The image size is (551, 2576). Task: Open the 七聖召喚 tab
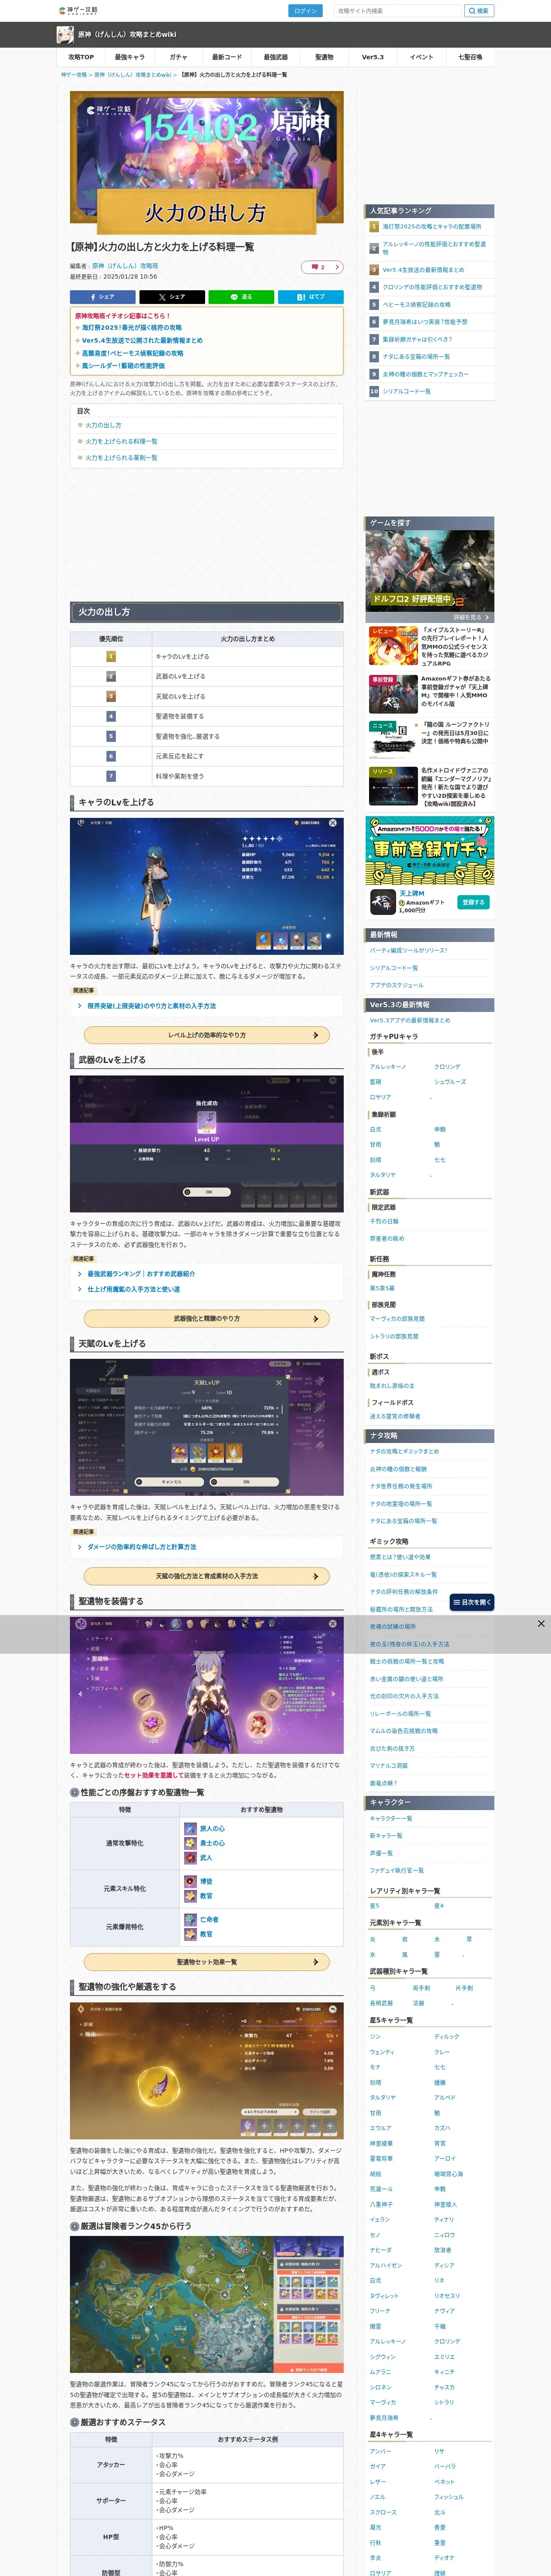(469, 57)
